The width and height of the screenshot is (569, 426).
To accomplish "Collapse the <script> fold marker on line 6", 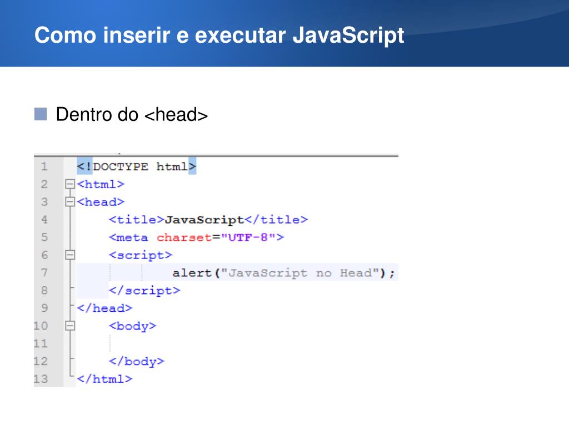I will click(x=70, y=255).
